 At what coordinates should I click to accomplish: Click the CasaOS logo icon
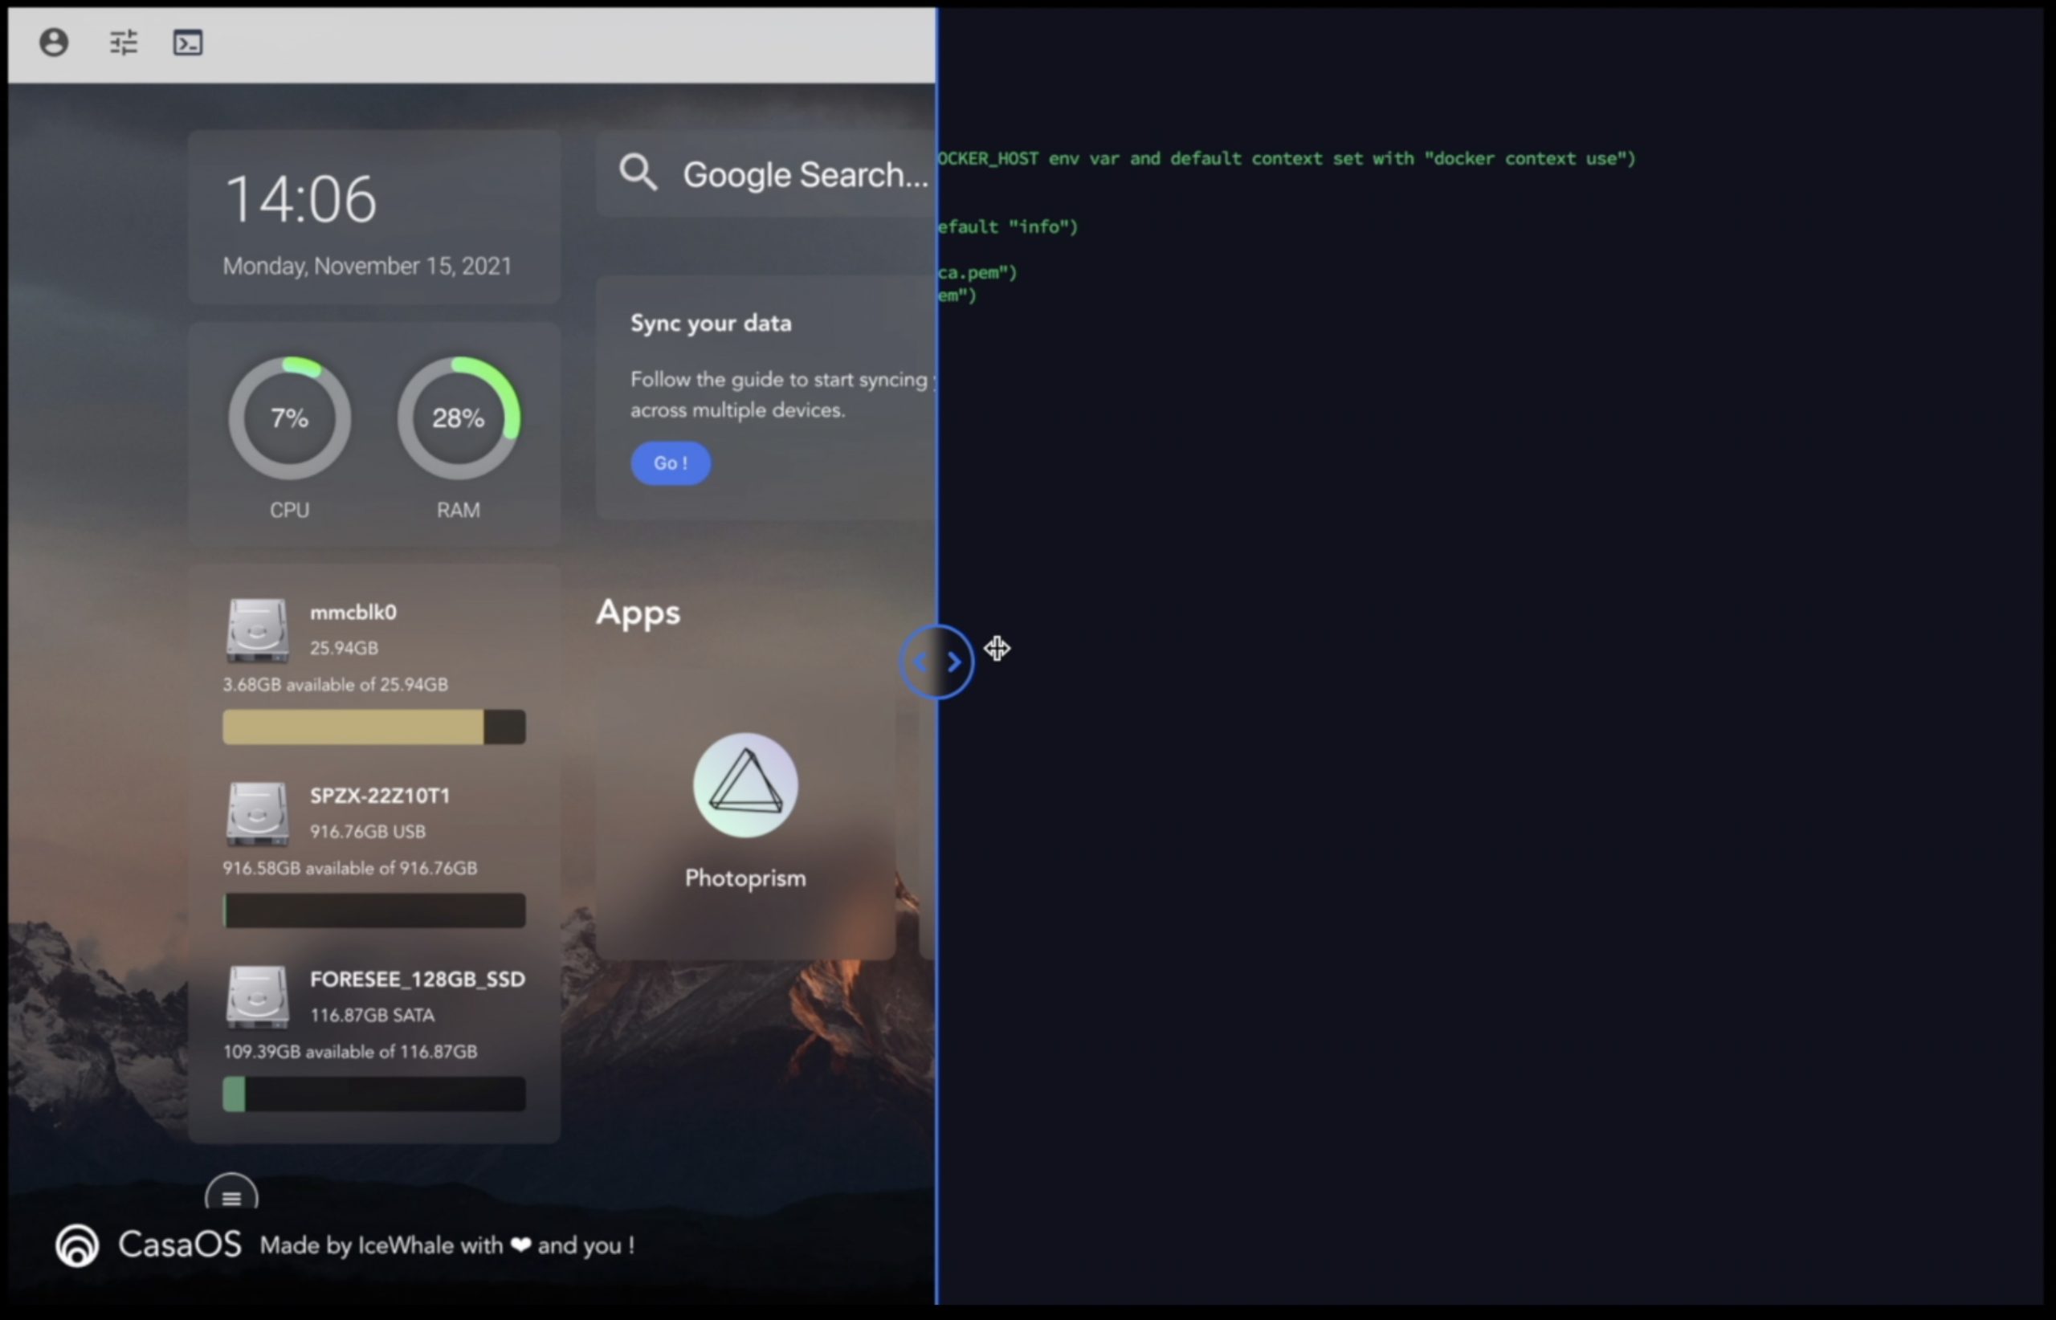pyautogui.click(x=77, y=1245)
